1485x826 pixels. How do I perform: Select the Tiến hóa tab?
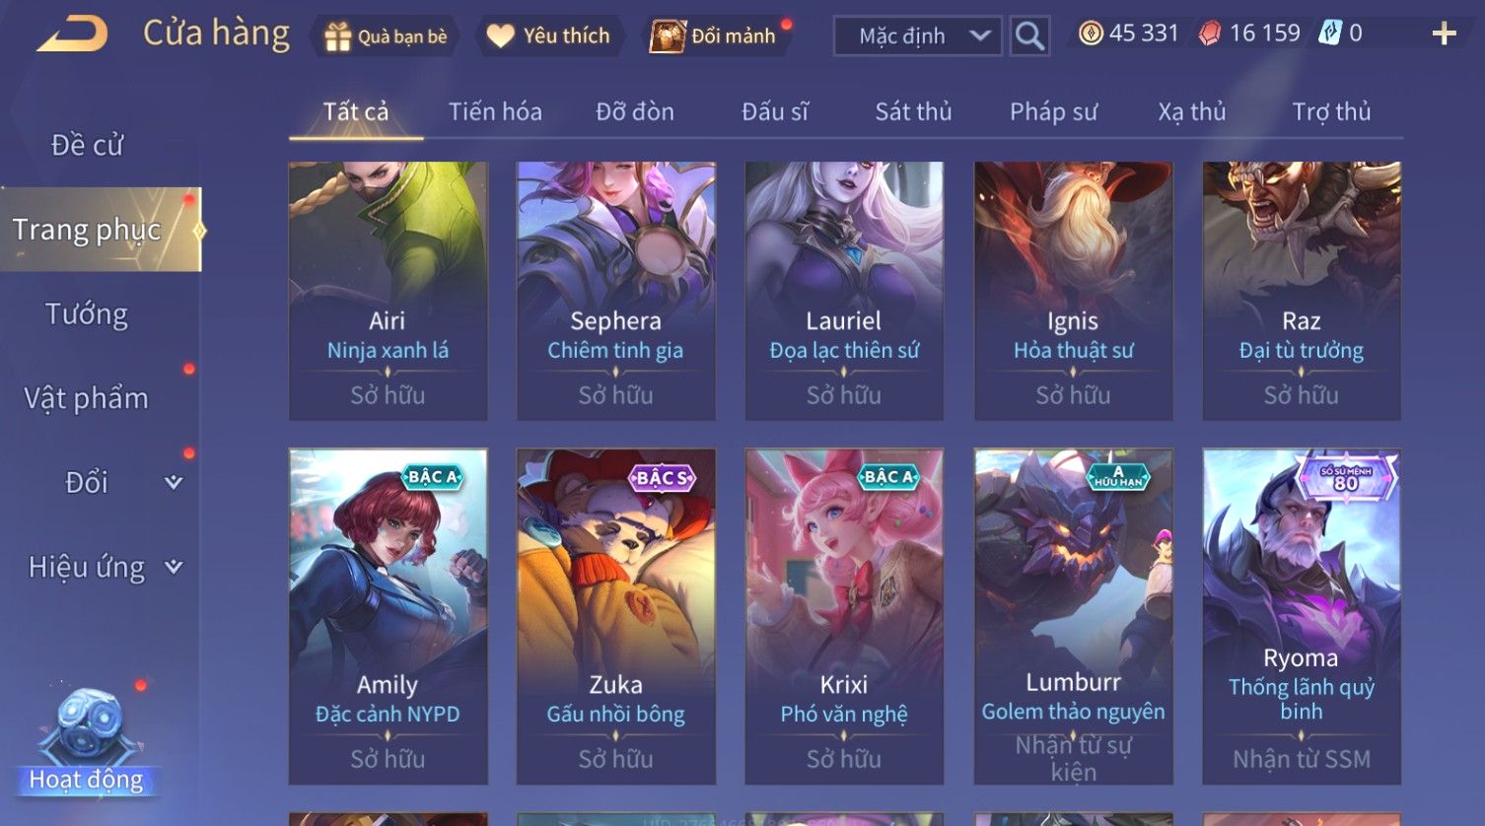pyautogui.click(x=495, y=111)
